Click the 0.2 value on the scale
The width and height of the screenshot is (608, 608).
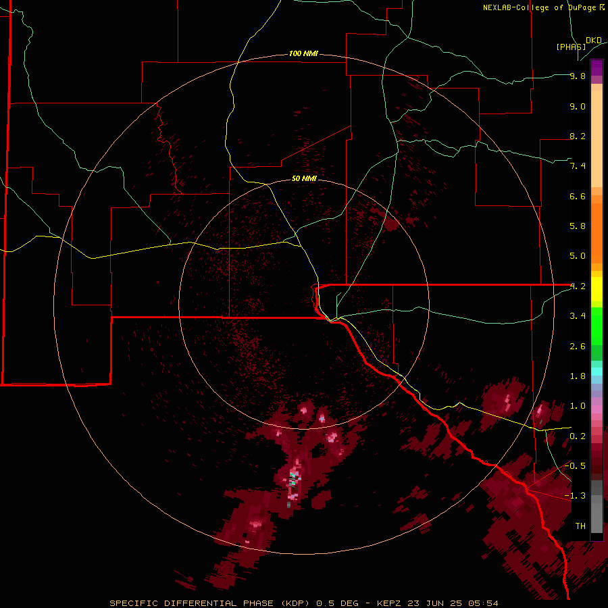click(578, 436)
